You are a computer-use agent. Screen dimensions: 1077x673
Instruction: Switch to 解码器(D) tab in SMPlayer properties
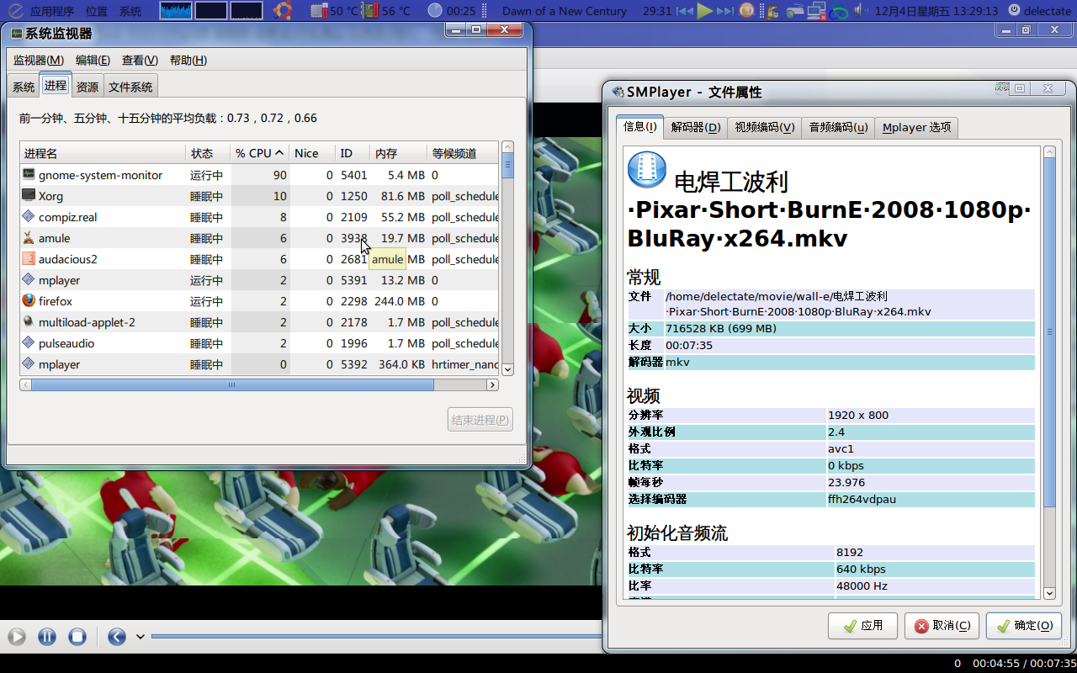696,127
